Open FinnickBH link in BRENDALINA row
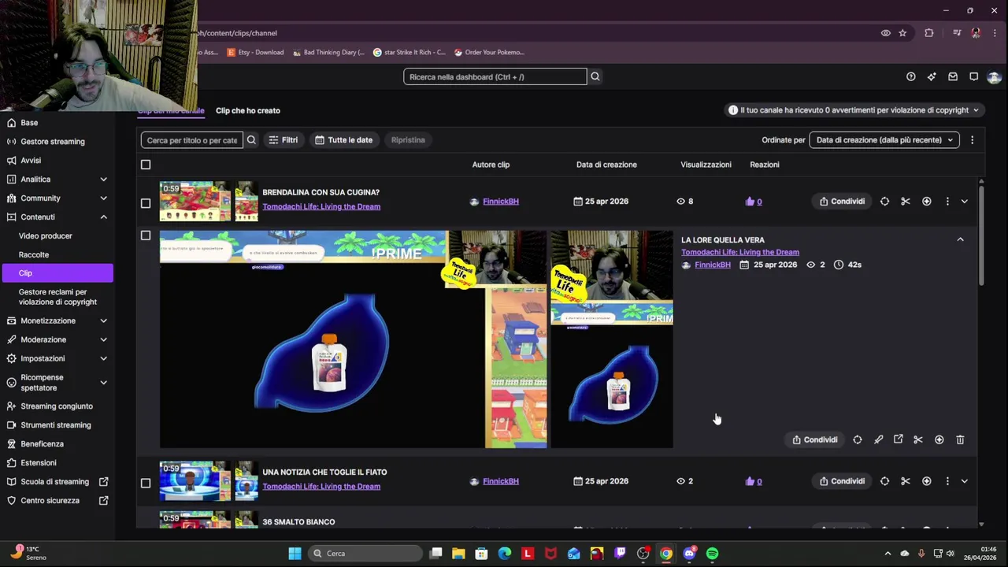The image size is (1008, 567). pyautogui.click(x=501, y=202)
